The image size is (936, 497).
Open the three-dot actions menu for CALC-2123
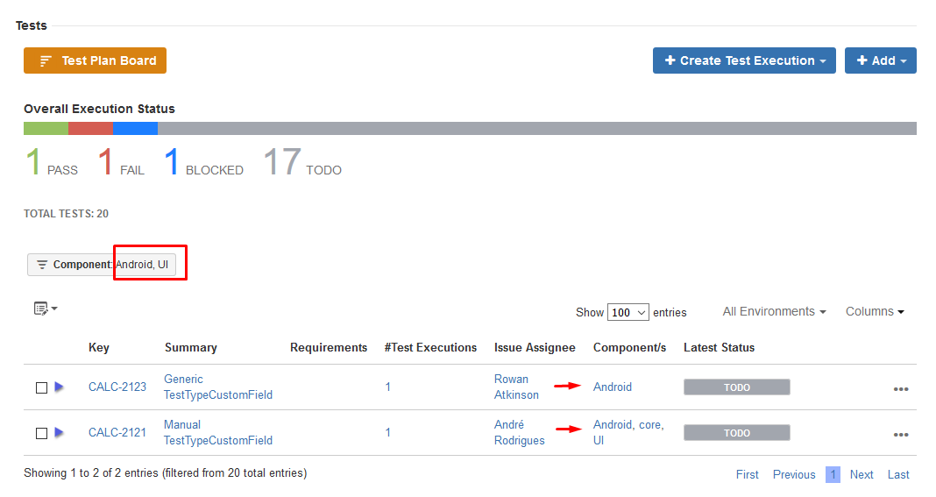pos(900,389)
